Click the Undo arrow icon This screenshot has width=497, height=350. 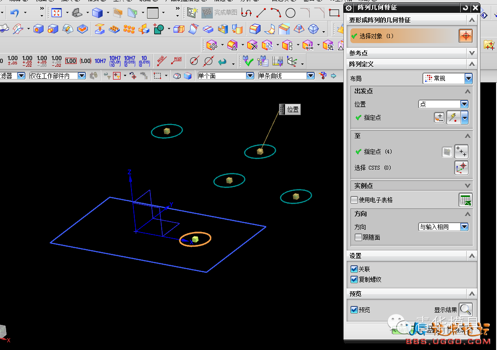[15, 13]
